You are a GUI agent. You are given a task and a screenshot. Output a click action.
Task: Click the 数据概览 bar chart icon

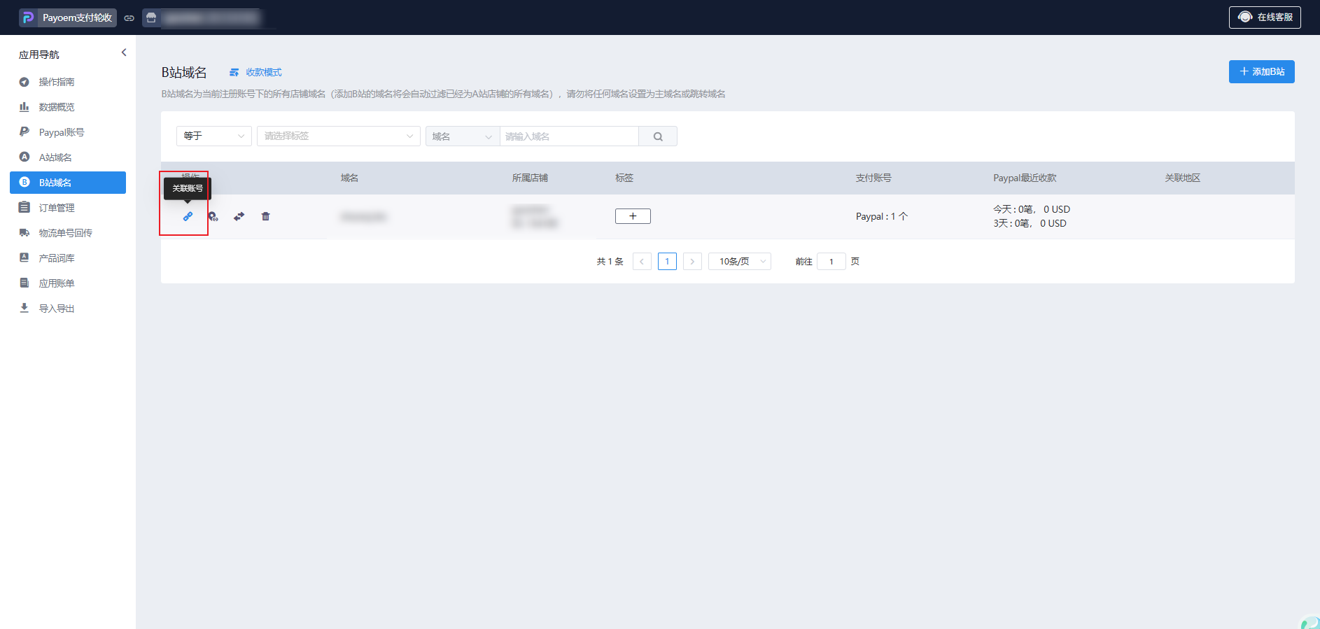tap(24, 107)
